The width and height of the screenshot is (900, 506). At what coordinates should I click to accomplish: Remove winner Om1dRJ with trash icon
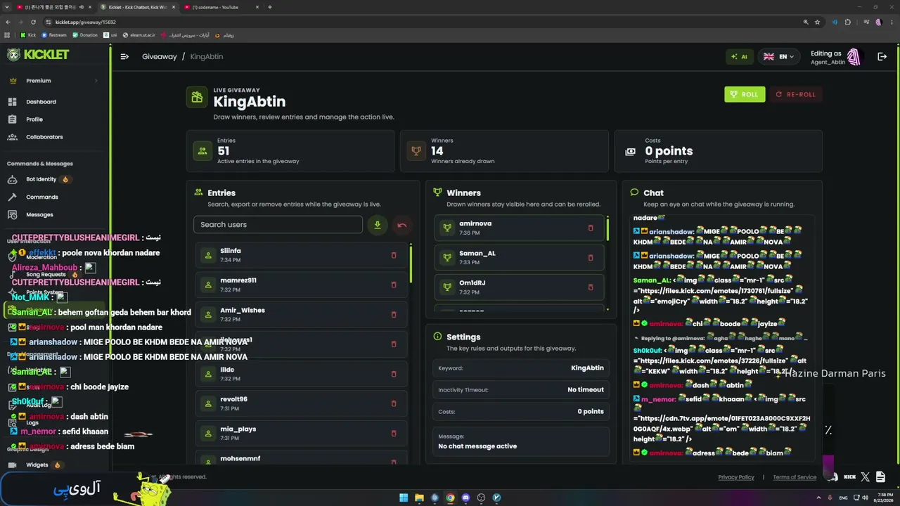(x=591, y=287)
